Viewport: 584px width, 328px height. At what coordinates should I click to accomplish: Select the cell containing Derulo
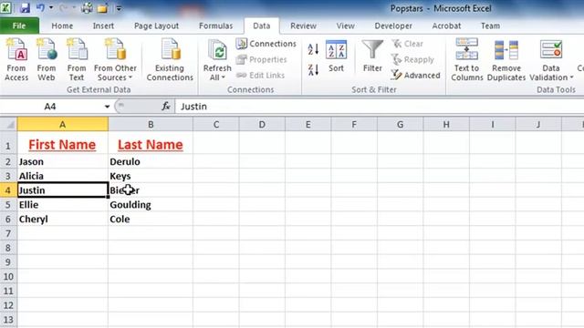[x=151, y=161]
